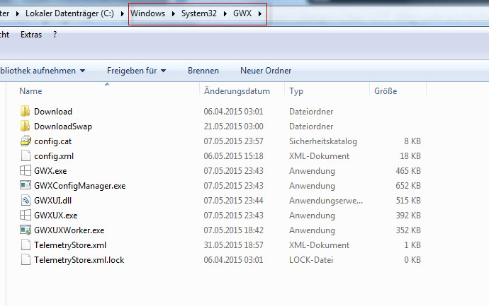The height and width of the screenshot is (306, 489).
Task: Select the file name GWXUX.exe
Action: tap(55, 216)
